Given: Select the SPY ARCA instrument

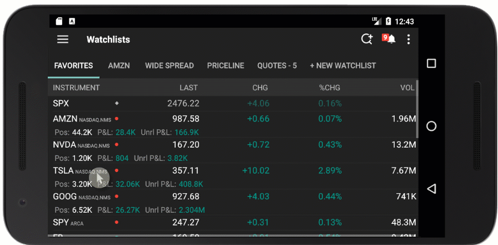Looking at the screenshot, I should (68, 222).
